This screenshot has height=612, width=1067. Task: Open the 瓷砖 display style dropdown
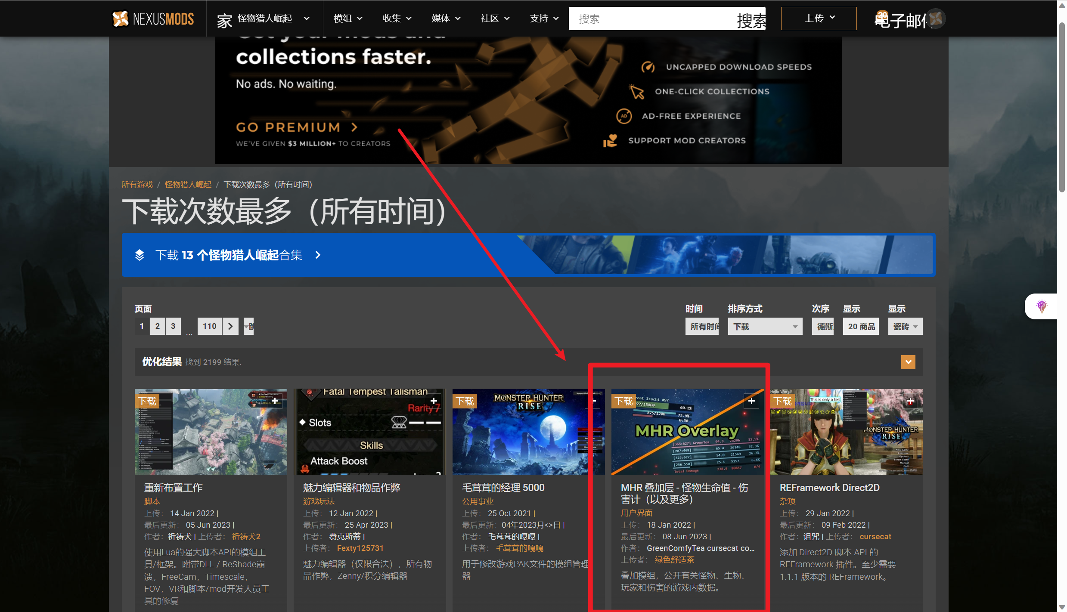coord(905,327)
